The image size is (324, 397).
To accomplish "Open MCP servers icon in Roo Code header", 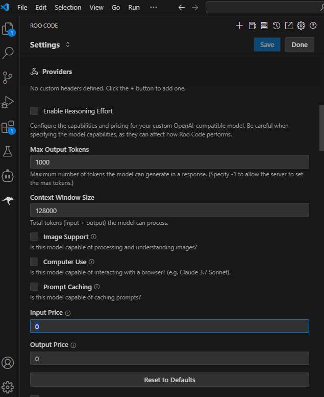I will click(264, 26).
